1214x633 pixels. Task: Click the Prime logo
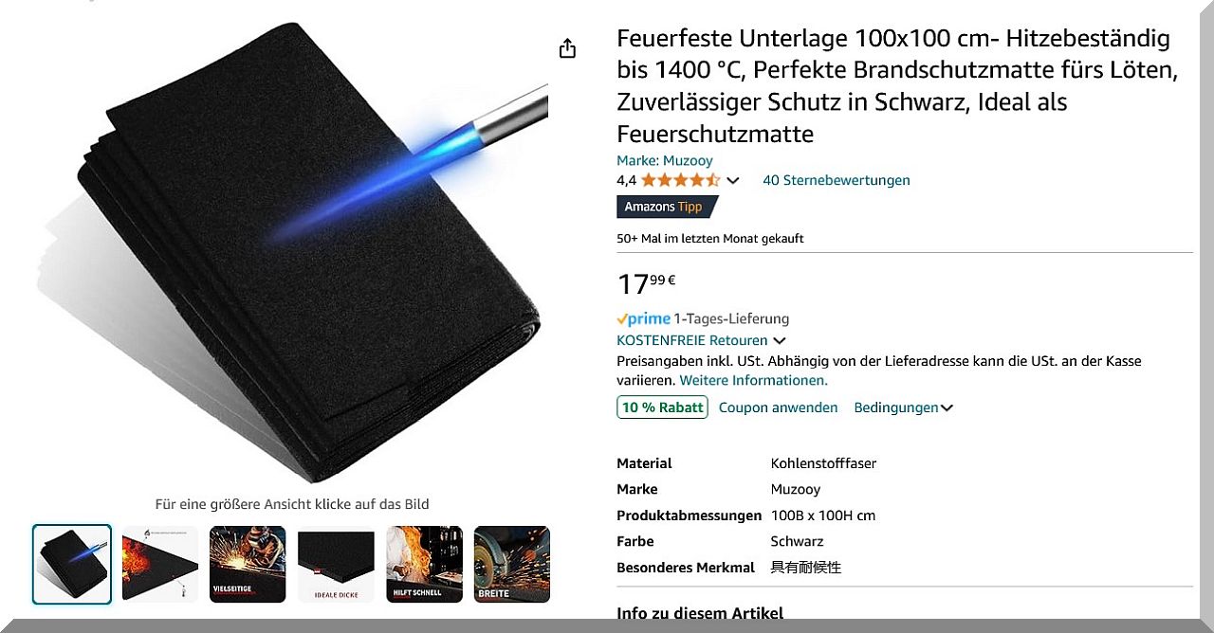tap(643, 318)
